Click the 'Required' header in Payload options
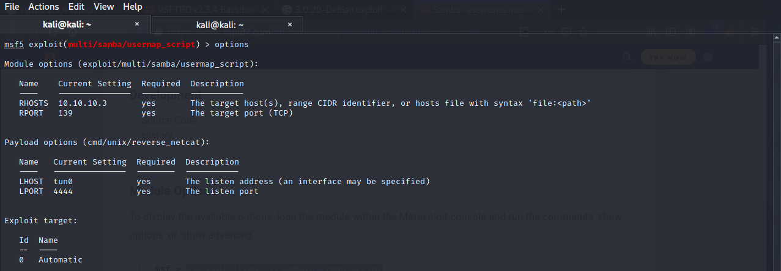The height and width of the screenshot is (271, 781). pyautogui.click(x=156, y=162)
